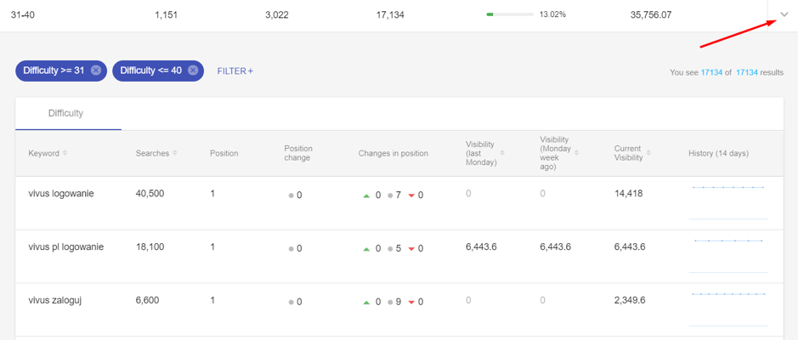
Task: Click the Changes in position header
Action: (393, 153)
